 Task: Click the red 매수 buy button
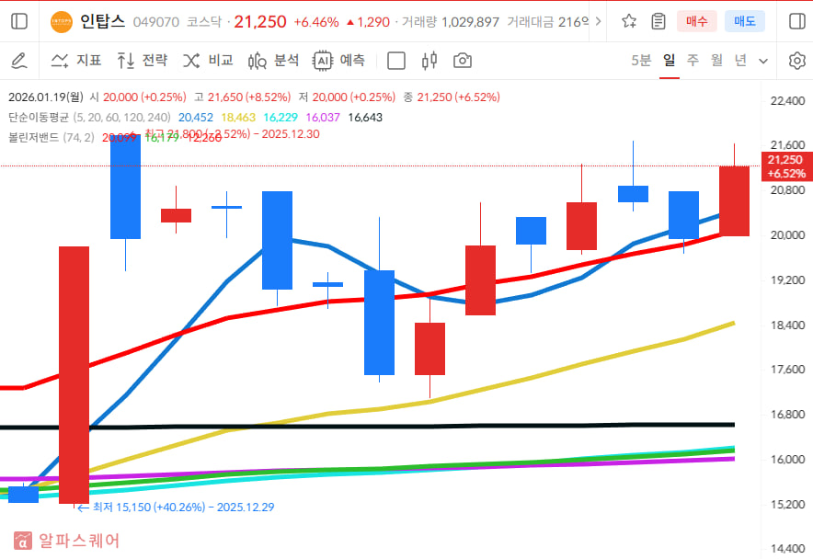click(x=696, y=21)
